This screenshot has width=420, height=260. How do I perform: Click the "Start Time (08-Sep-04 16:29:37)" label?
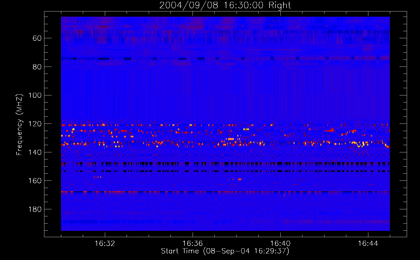tap(225, 251)
